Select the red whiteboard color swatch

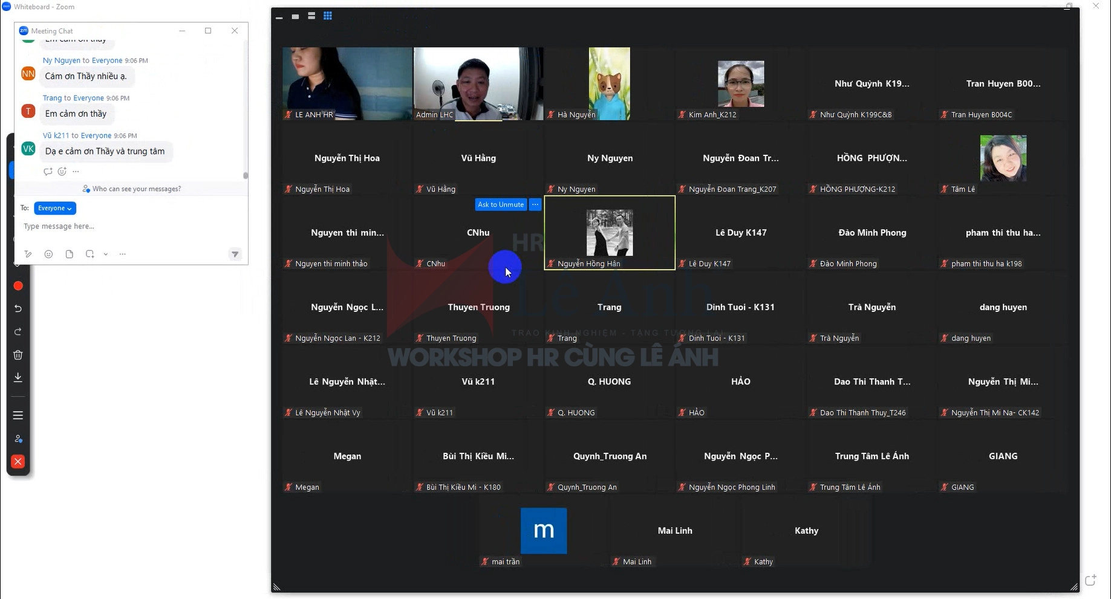(x=18, y=286)
